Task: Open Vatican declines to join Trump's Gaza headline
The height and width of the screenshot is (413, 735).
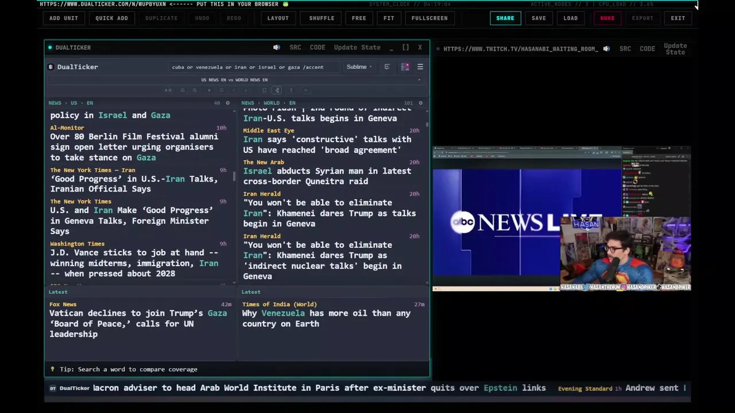Action: (138, 324)
